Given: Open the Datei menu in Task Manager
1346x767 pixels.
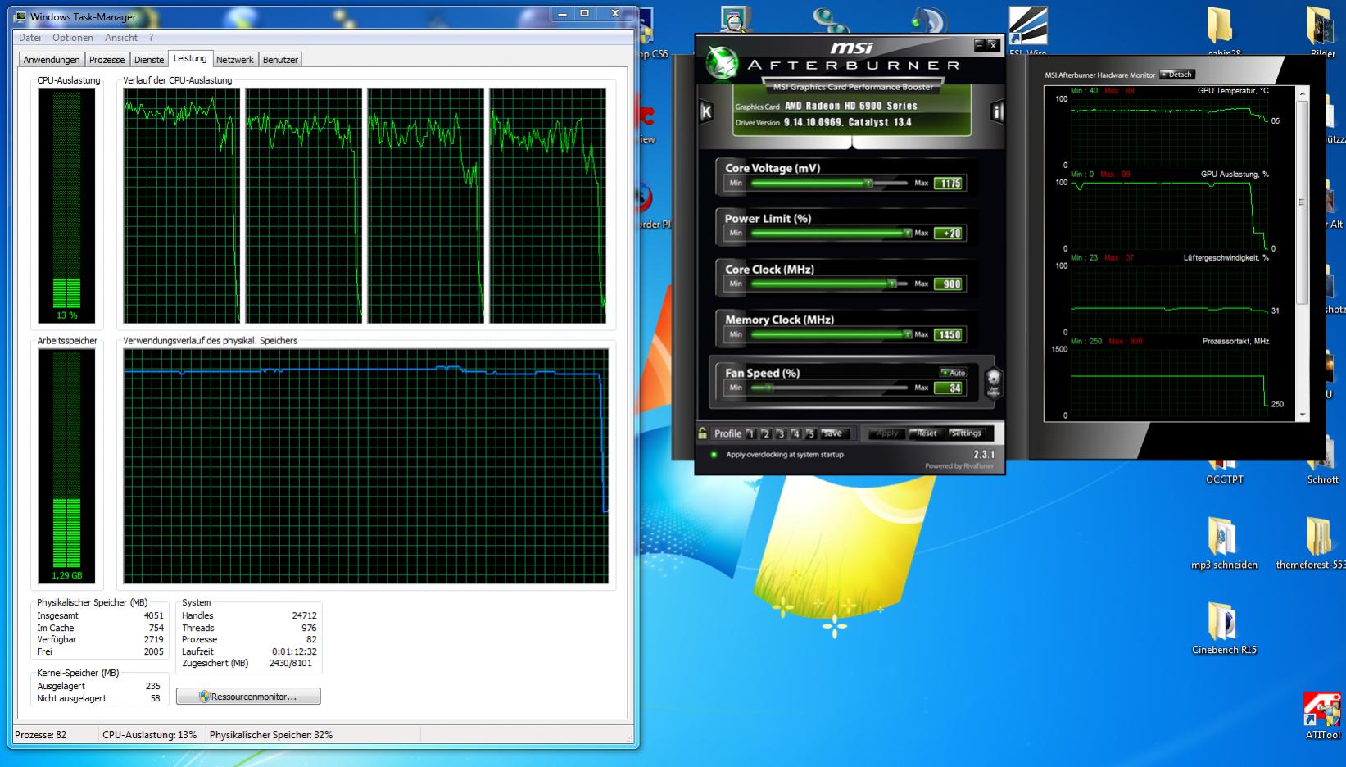Looking at the screenshot, I should 29,38.
